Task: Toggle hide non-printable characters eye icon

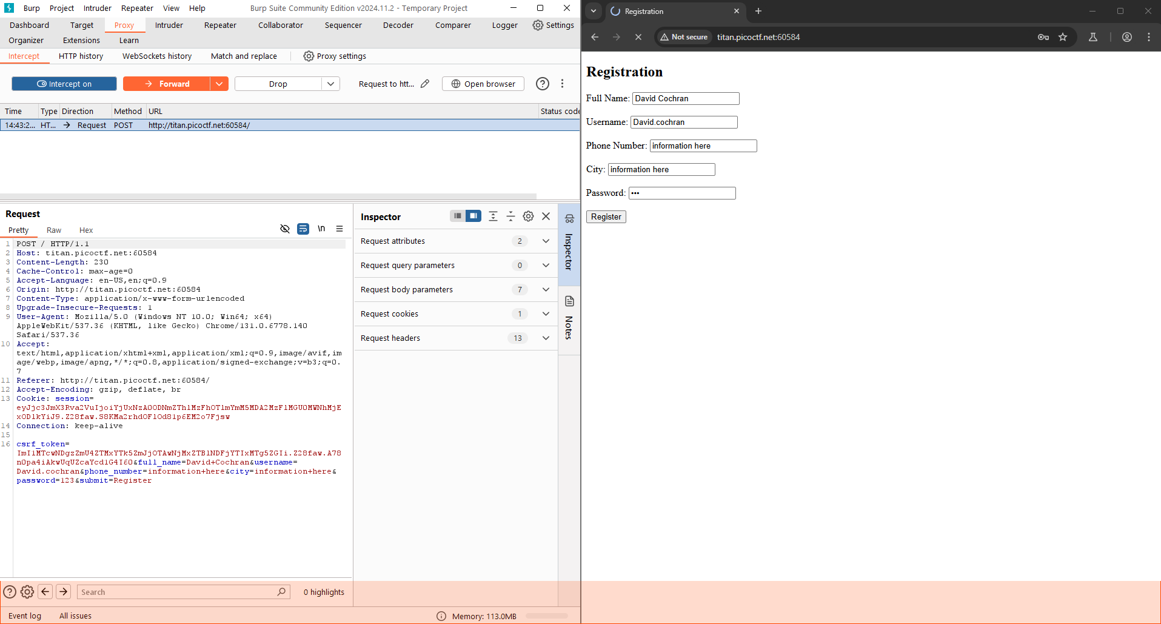Action: point(285,229)
